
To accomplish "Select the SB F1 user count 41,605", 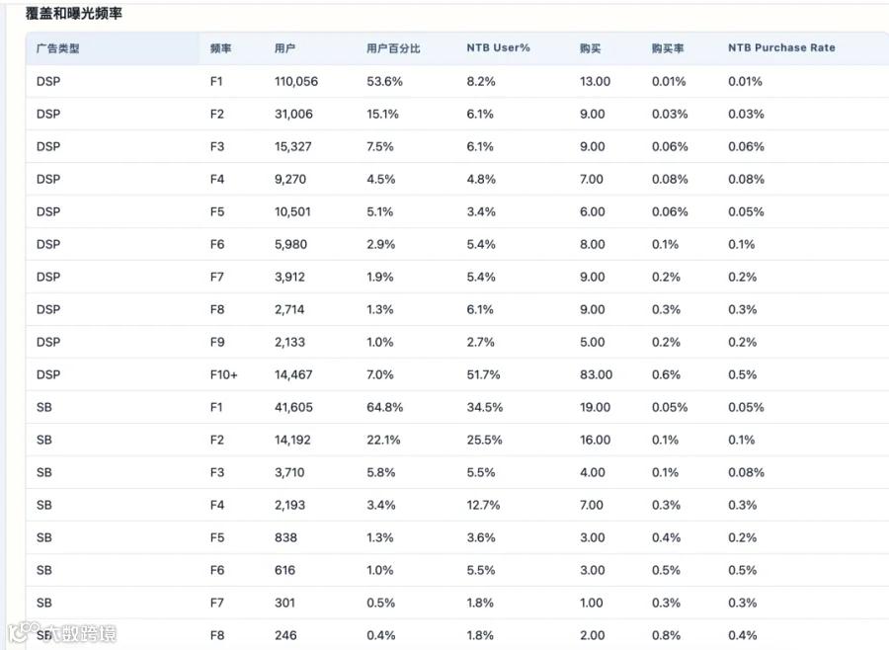I will [293, 407].
